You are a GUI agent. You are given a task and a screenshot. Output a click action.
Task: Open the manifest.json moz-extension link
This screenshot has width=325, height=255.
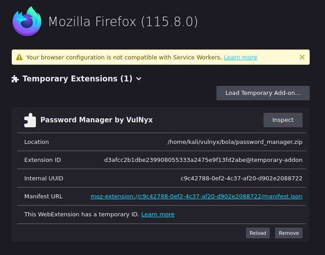(x=196, y=197)
